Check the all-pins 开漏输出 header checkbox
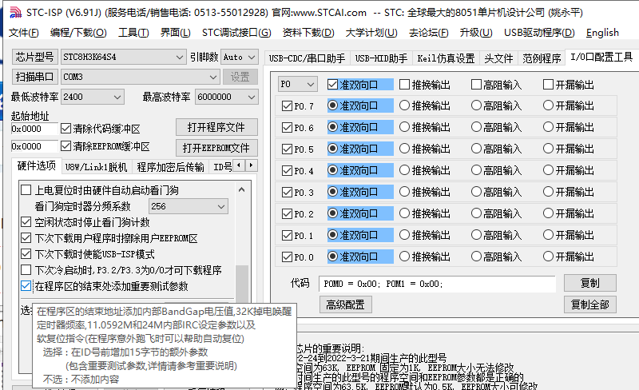The width and height of the screenshot is (639, 390). click(x=548, y=85)
